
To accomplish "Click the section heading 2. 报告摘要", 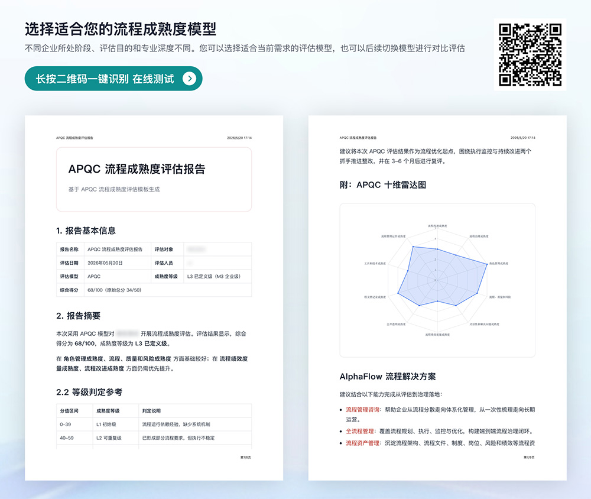I will 79,316.
